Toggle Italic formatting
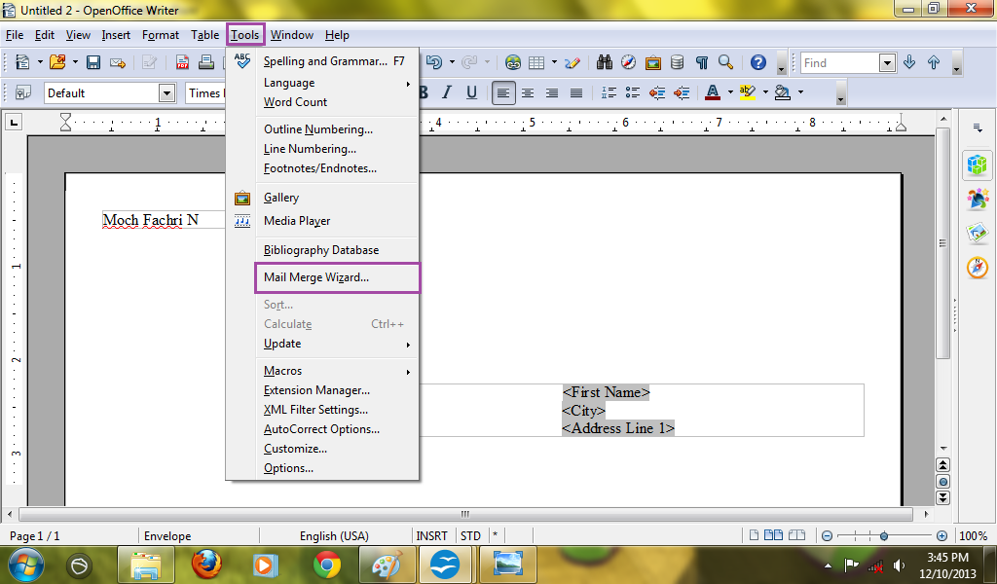 pyautogui.click(x=447, y=92)
